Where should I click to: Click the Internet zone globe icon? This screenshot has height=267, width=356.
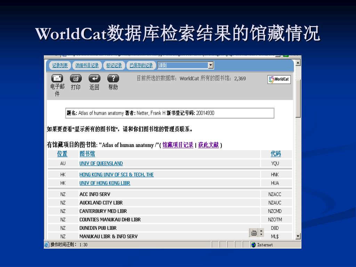(x=253, y=245)
